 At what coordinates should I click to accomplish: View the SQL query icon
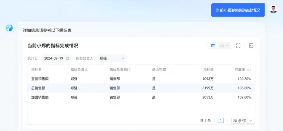(251, 46)
